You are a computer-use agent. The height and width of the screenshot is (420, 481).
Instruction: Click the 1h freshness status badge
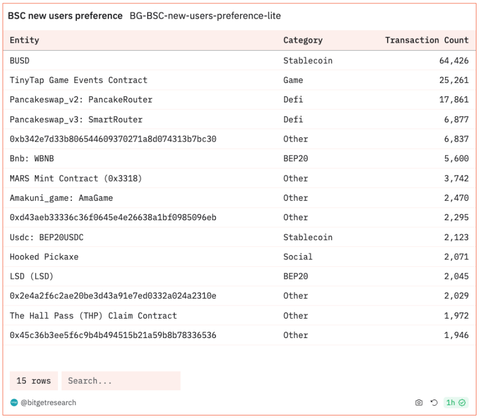click(x=456, y=402)
